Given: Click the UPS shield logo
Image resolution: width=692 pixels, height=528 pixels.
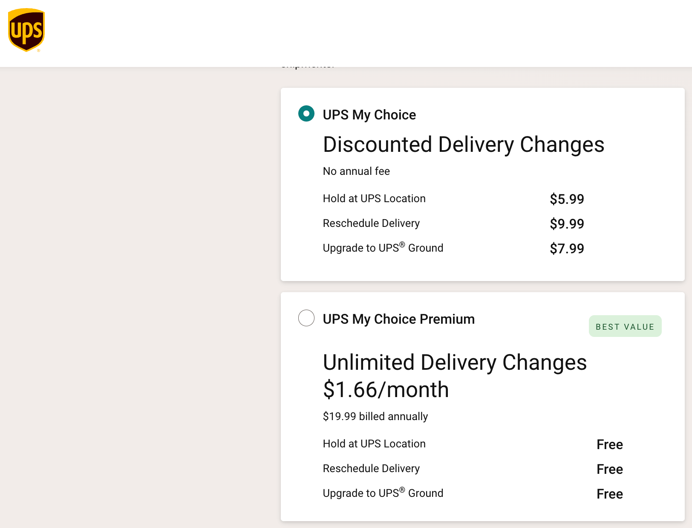Looking at the screenshot, I should (x=26, y=30).
